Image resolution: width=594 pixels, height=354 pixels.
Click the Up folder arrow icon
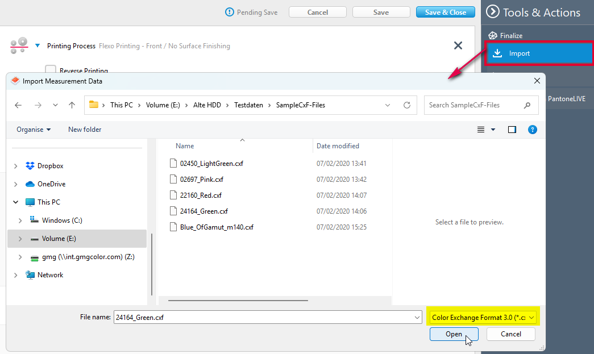click(72, 105)
